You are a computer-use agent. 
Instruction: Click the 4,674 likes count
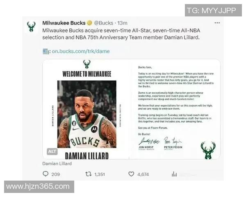pyautogui.click(x=143, y=174)
